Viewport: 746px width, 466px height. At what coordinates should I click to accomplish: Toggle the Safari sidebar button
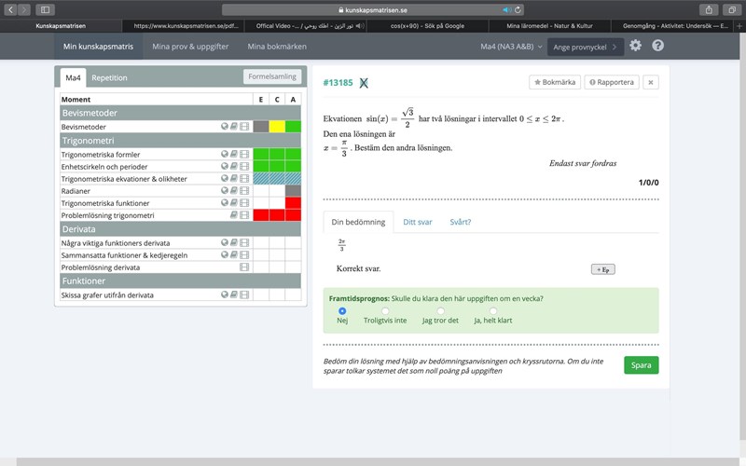[x=45, y=9]
